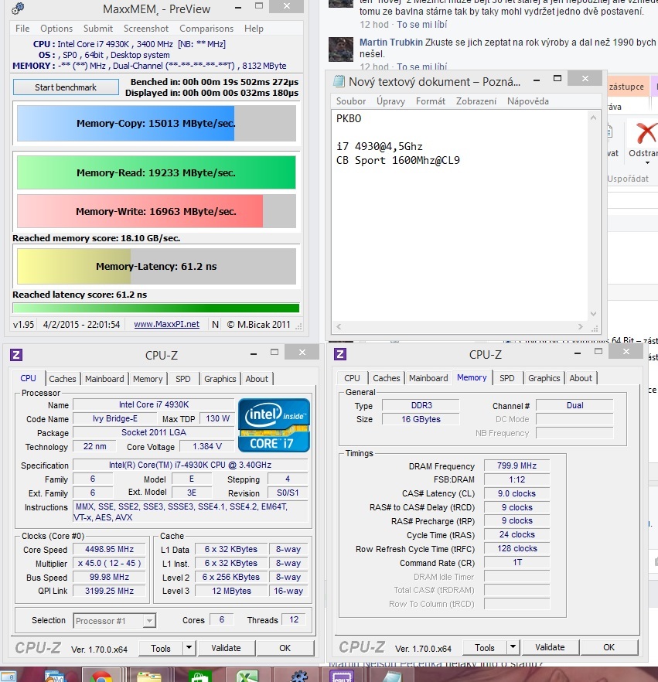Open the Submit menu in MaxxMEM
Image resolution: width=658 pixels, height=682 pixels.
98,29
